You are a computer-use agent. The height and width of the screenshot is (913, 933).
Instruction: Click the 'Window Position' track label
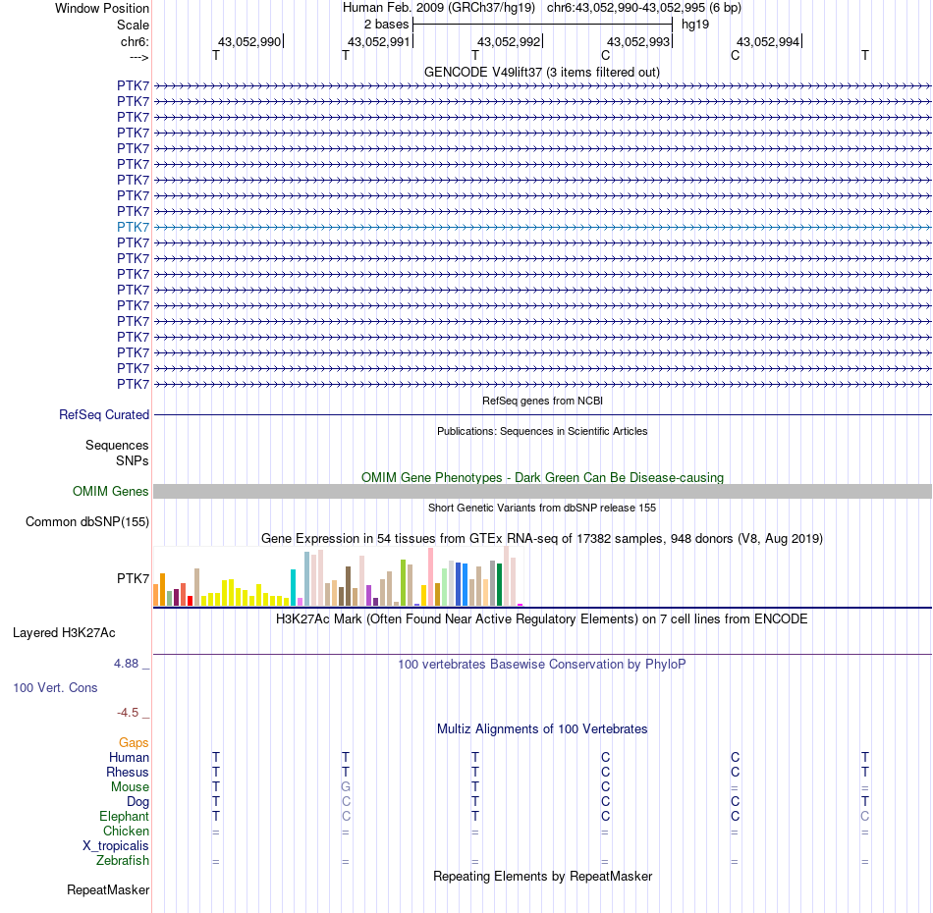(102, 8)
